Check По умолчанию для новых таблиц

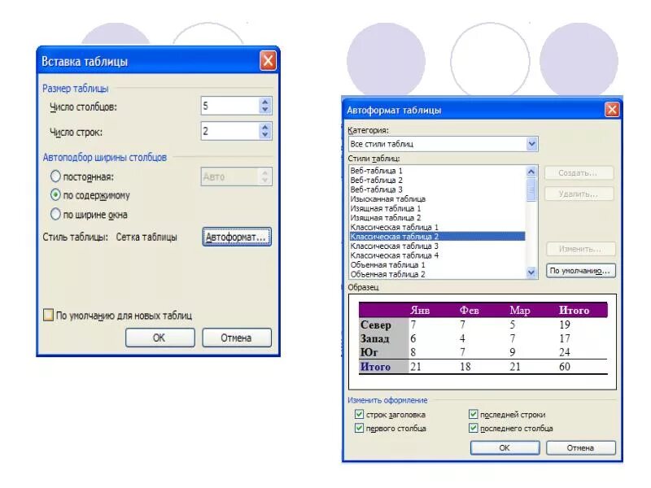[x=48, y=315]
